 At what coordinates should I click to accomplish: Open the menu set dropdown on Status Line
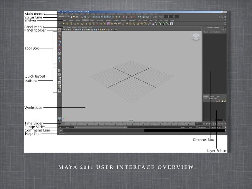click(x=63, y=17)
